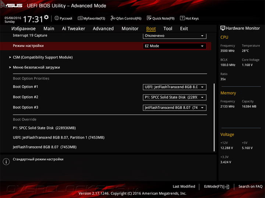This screenshot has width=265, height=198.
Task: Open the Tool tab
Action: coord(168,29)
